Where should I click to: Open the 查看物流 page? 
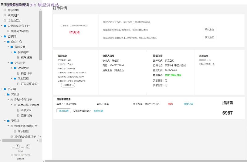26,115
